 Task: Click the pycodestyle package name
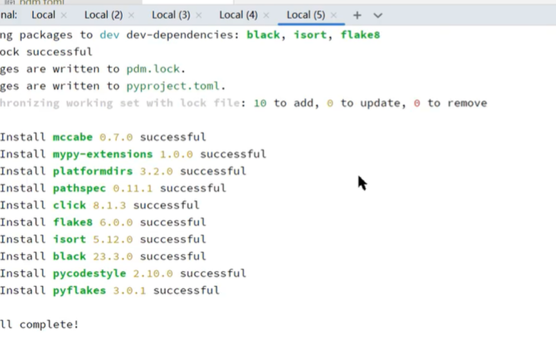pos(89,274)
